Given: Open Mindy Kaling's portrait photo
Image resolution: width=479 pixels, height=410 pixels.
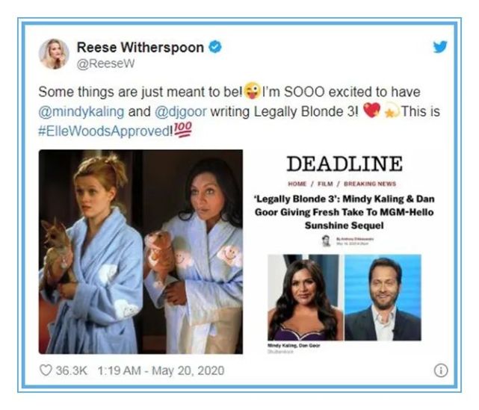Looking at the screenshot, I should point(305,297).
